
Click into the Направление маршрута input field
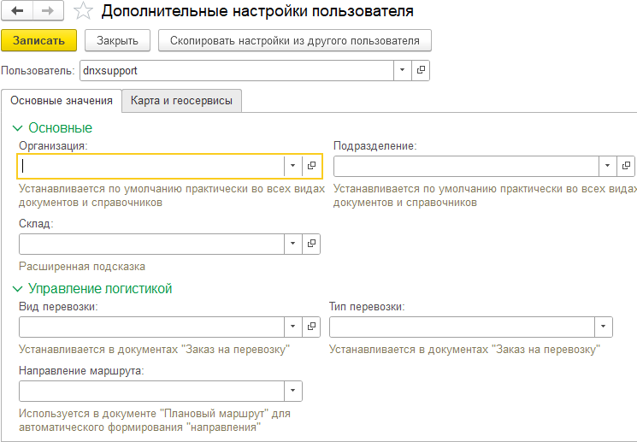coord(151,391)
